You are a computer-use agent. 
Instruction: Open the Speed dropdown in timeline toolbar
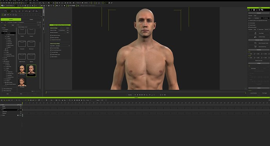click(103, 100)
